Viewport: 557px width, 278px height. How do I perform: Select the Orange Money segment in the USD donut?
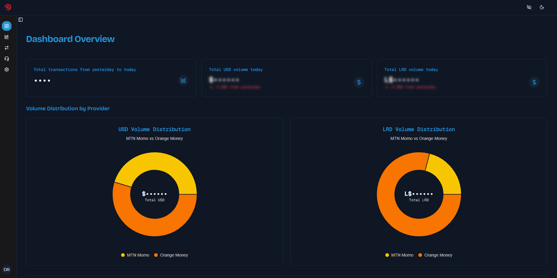[x=154, y=230]
